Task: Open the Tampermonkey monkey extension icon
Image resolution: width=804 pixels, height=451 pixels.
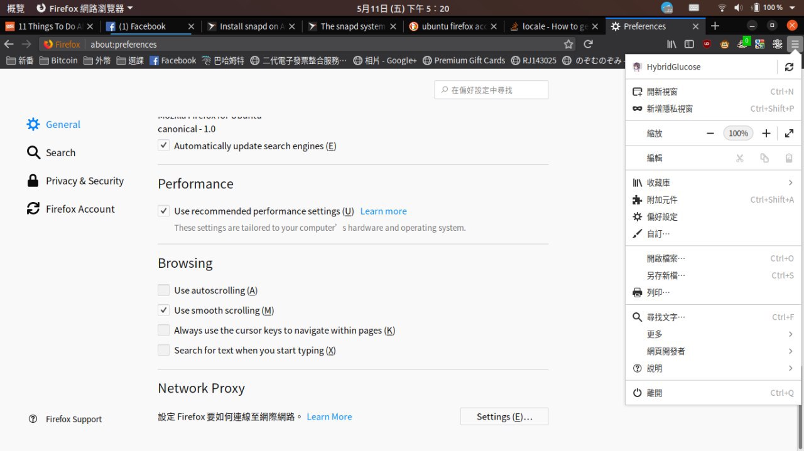Action: click(x=725, y=45)
